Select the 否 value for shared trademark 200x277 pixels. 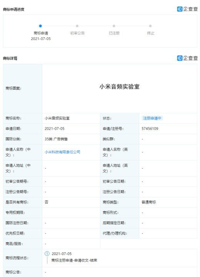coord(47,202)
